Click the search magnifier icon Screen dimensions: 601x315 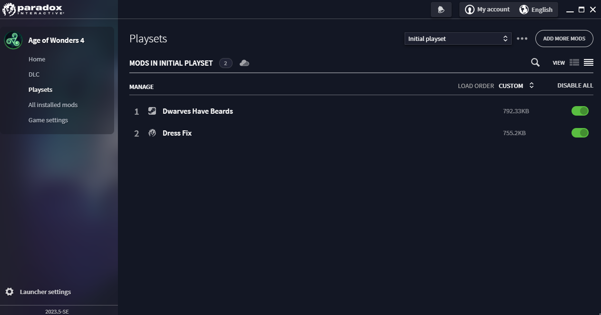[535, 62]
